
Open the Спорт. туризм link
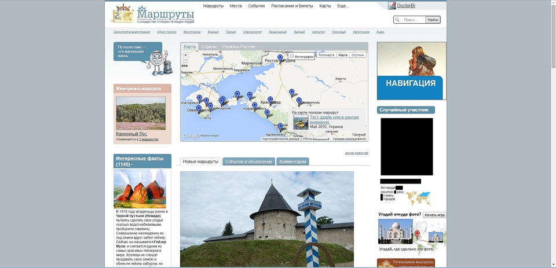[x=167, y=32]
